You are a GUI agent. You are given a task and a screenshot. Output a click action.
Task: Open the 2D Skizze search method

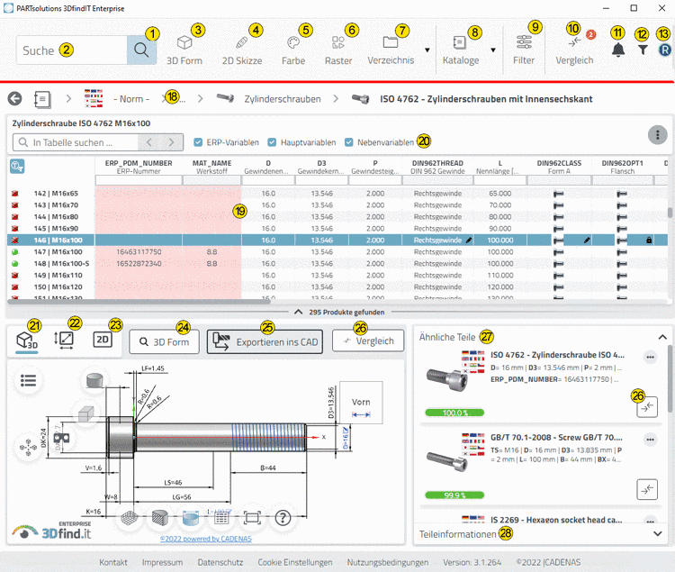point(242,50)
